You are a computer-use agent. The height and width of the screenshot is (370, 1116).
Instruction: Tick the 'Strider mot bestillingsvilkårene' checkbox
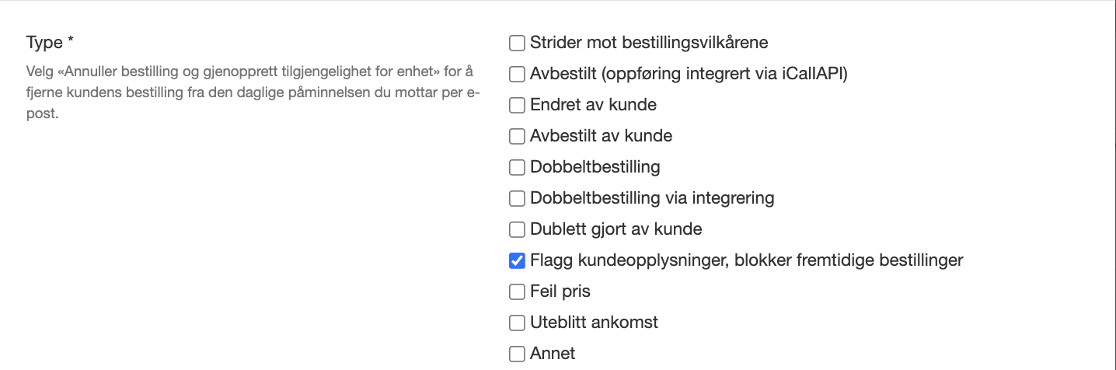(517, 43)
